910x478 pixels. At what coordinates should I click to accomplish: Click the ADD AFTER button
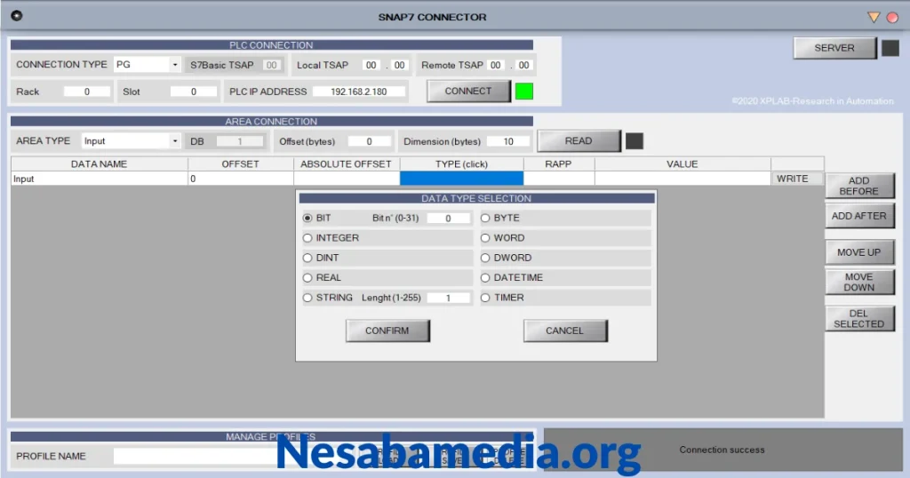[x=859, y=216]
